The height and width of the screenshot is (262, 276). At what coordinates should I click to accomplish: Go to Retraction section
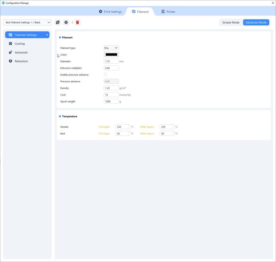[x=27, y=61]
